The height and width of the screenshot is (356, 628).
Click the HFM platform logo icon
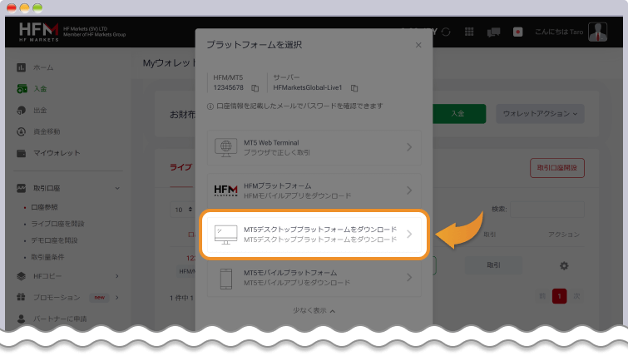coord(225,190)
